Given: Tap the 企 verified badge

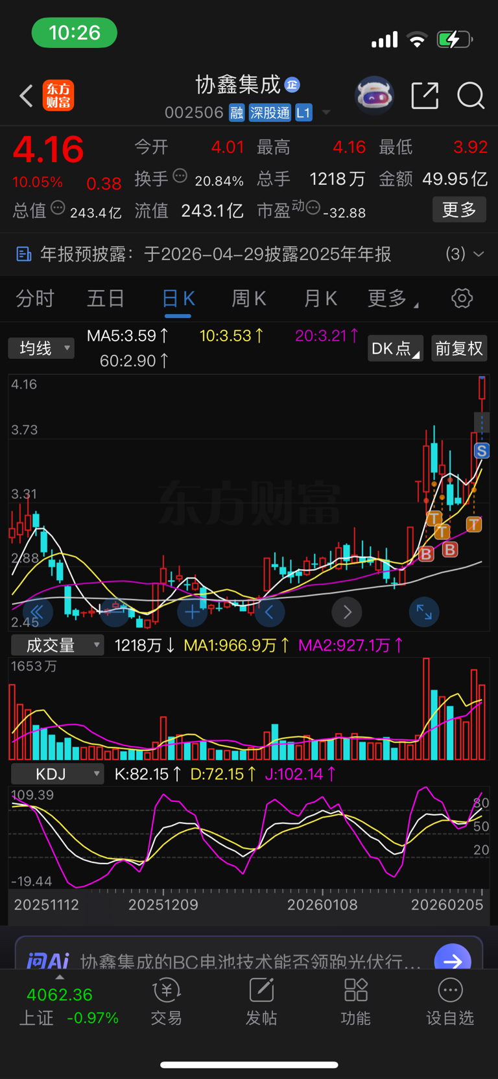Looking at the screenshot, I should [292, 84].
